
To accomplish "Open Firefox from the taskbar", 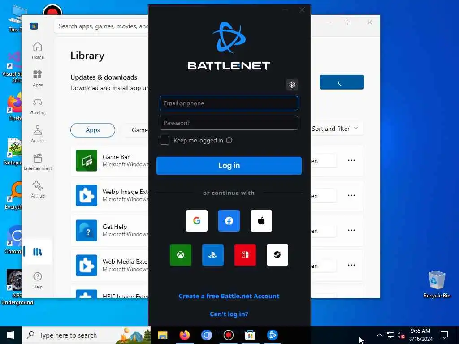I will [x=184, y=335].
